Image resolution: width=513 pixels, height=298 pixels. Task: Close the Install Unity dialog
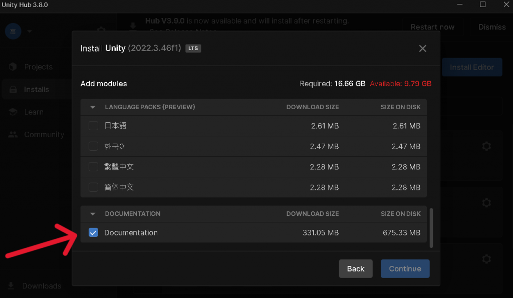[423, 49]
